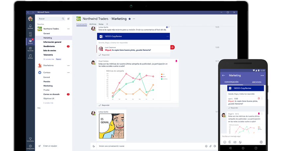Like Larissa Sevilla's message thumbs-up
The height and width of the screenshot is (151, 282).
167,27
